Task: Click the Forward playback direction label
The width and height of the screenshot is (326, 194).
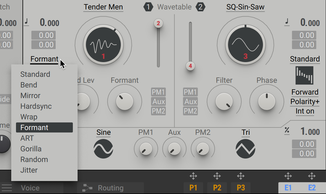Action: pos(305,92)
